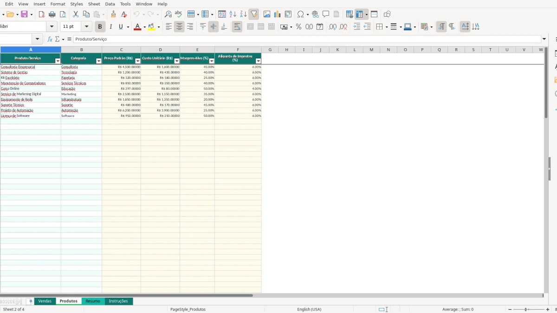Sort ascending A to Z
557x313 pixels.
point(233,14)
